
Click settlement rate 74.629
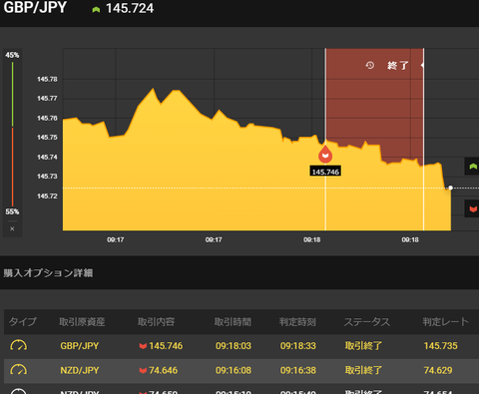tap(438, 370)
